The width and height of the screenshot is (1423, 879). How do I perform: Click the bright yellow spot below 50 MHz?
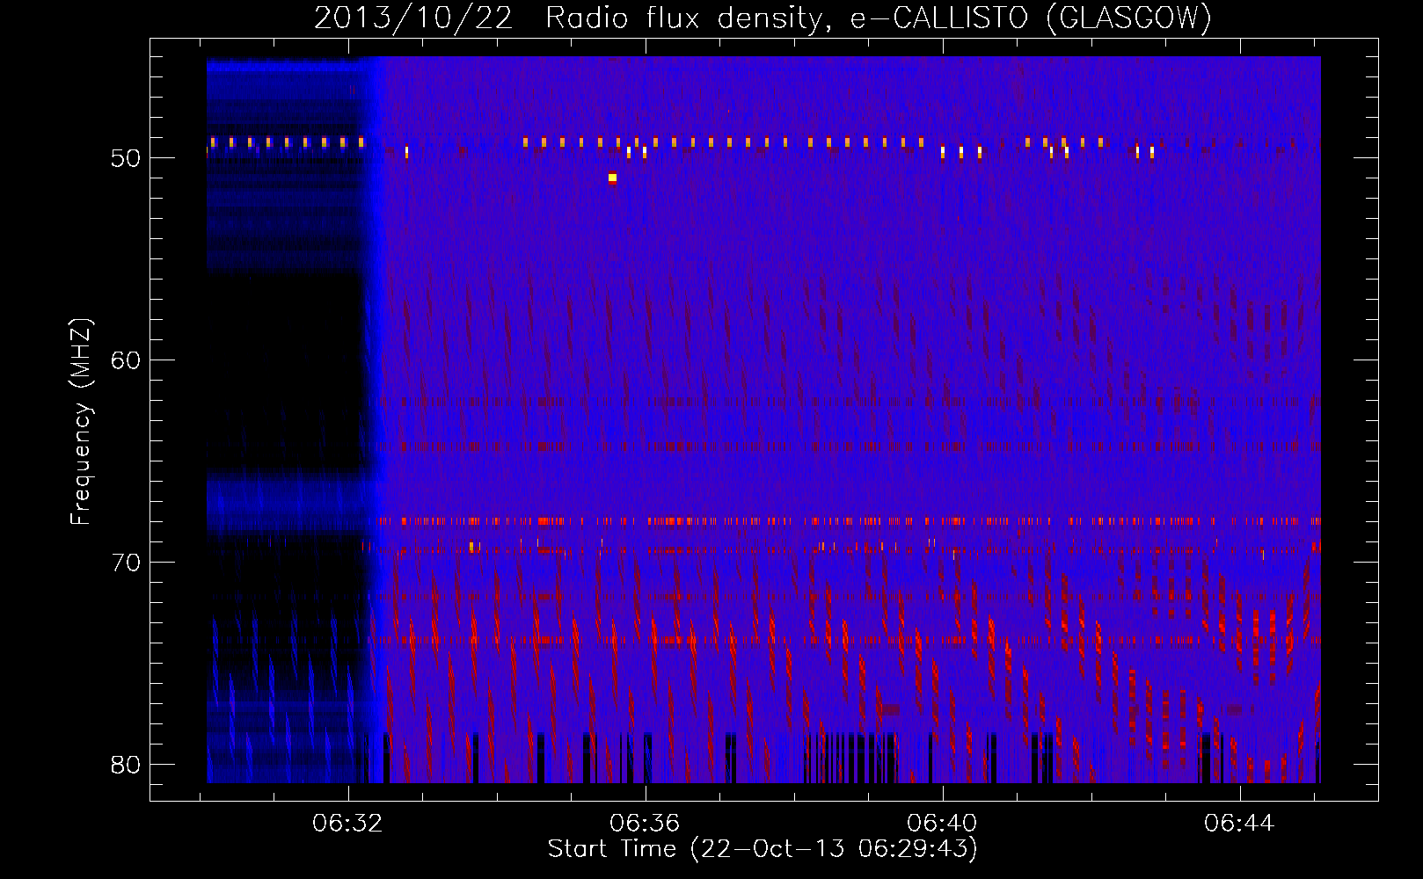[612, 178]
